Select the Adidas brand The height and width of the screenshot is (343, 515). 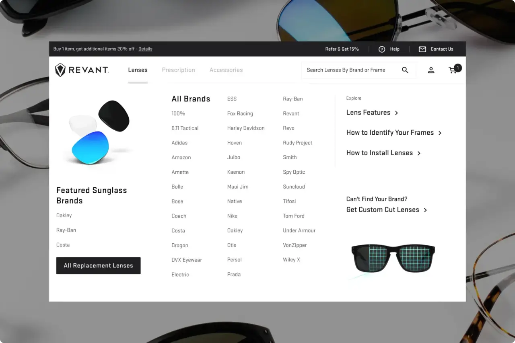[179, 143]
